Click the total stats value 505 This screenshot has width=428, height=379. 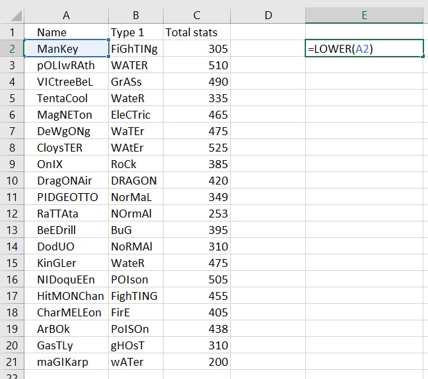pos(197,279)
